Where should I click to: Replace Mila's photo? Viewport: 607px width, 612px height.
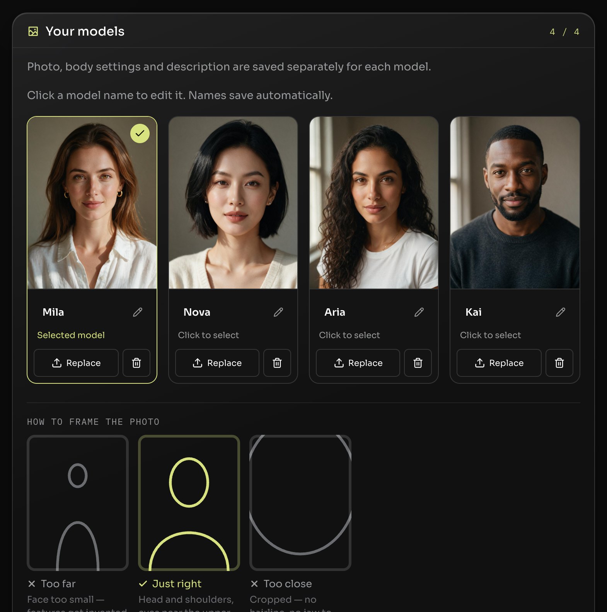point(76,363)
